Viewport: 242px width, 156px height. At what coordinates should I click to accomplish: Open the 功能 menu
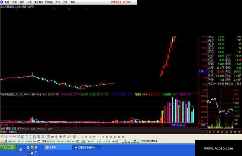click(14, 2)
